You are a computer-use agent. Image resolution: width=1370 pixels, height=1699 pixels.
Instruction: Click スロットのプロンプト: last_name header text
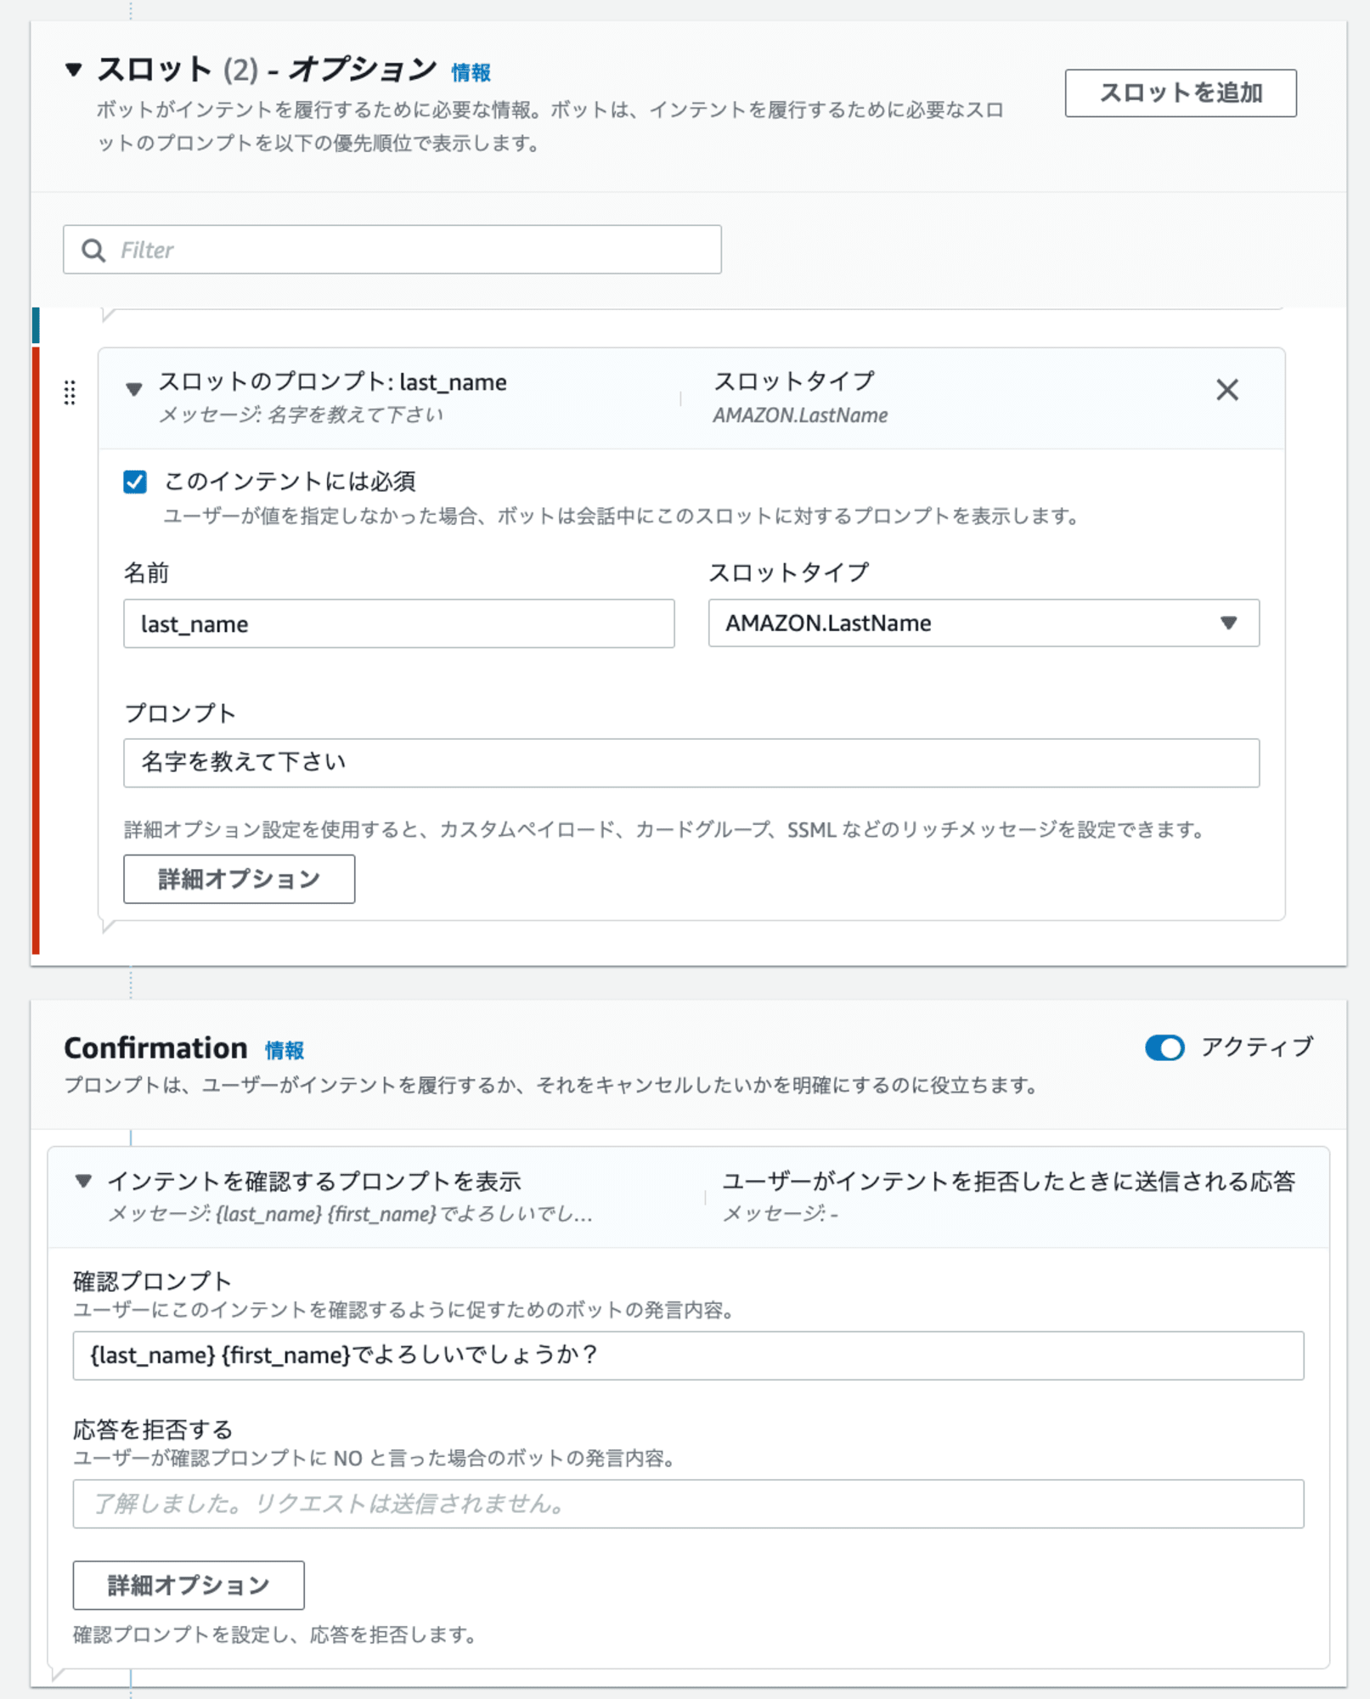coord(332,382)
